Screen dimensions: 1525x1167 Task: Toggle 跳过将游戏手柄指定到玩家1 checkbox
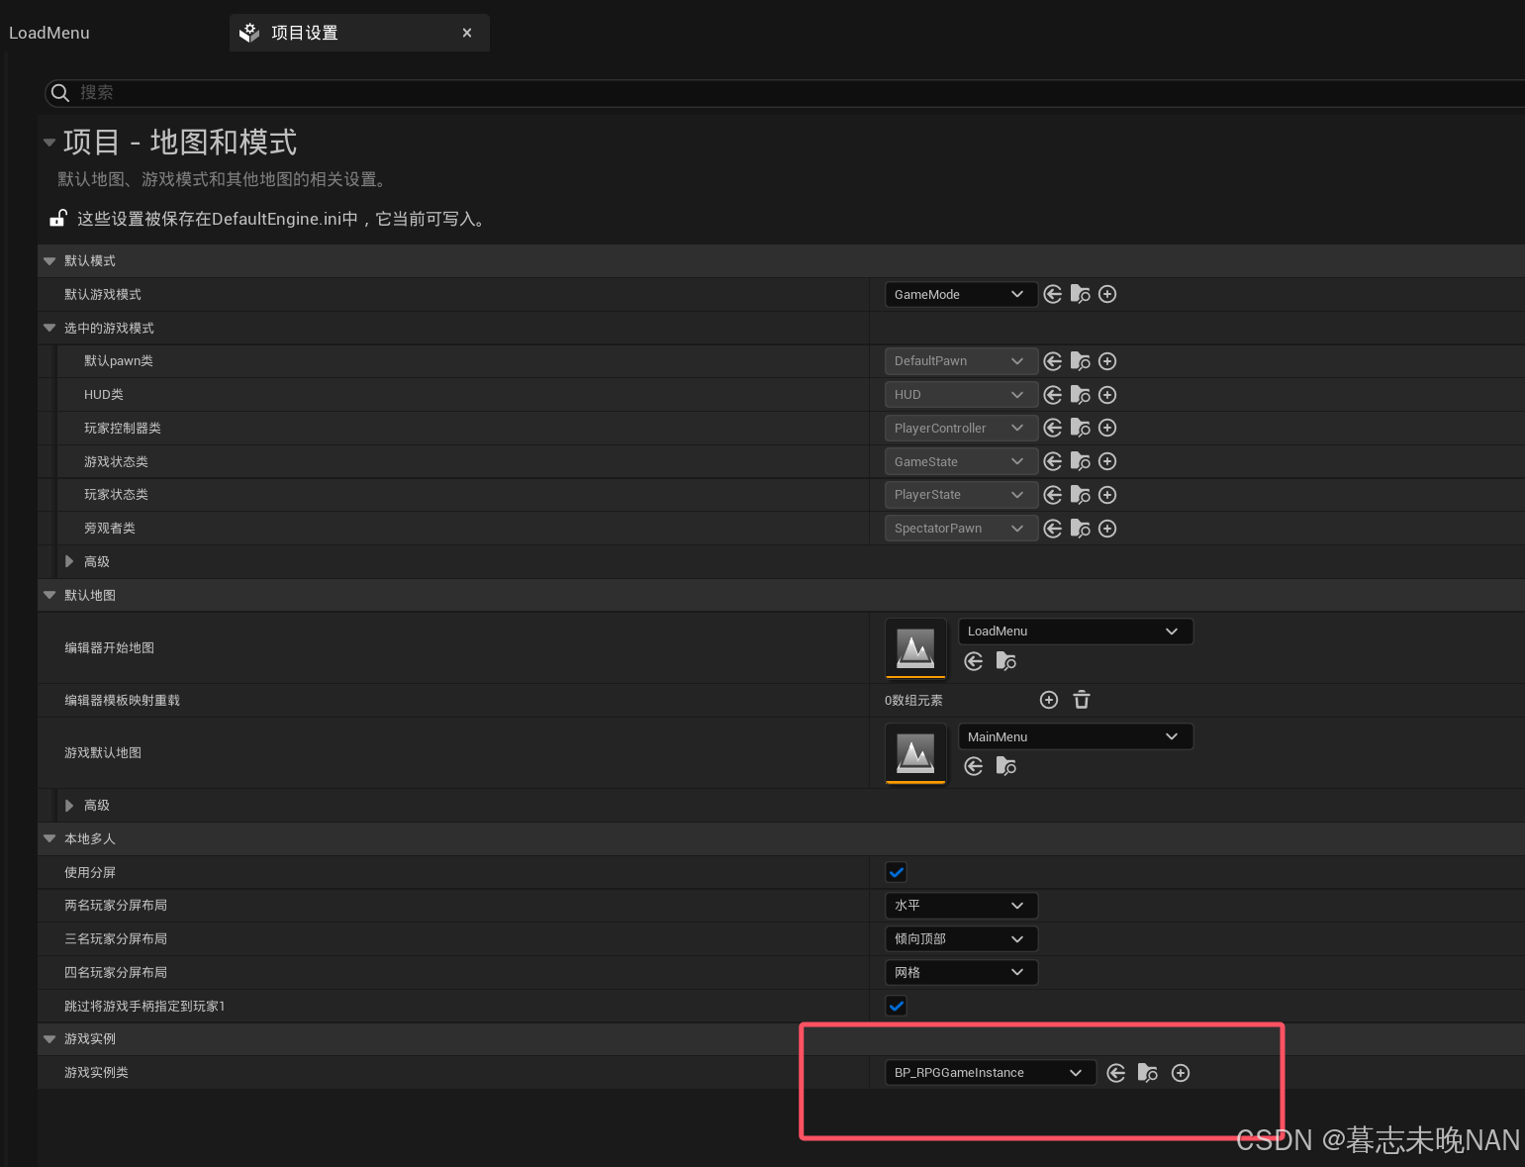897,1006
